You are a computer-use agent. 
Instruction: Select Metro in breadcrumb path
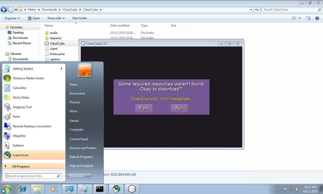point(32,10)
